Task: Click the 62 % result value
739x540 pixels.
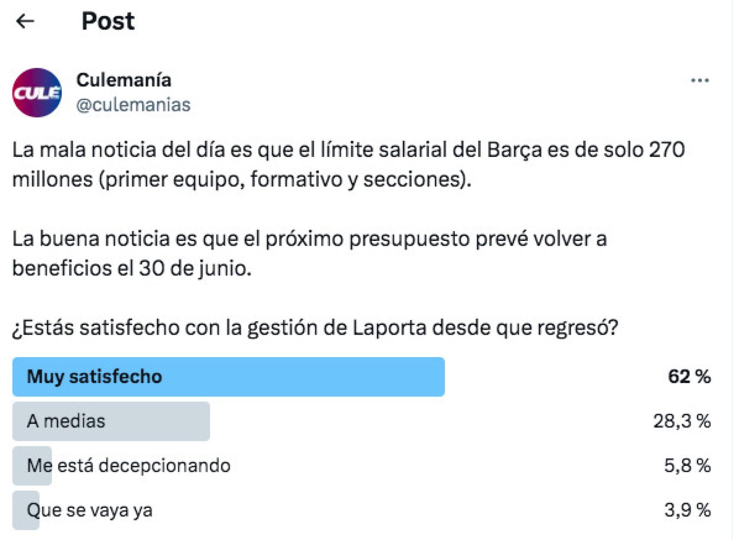Action: [691, 377]
